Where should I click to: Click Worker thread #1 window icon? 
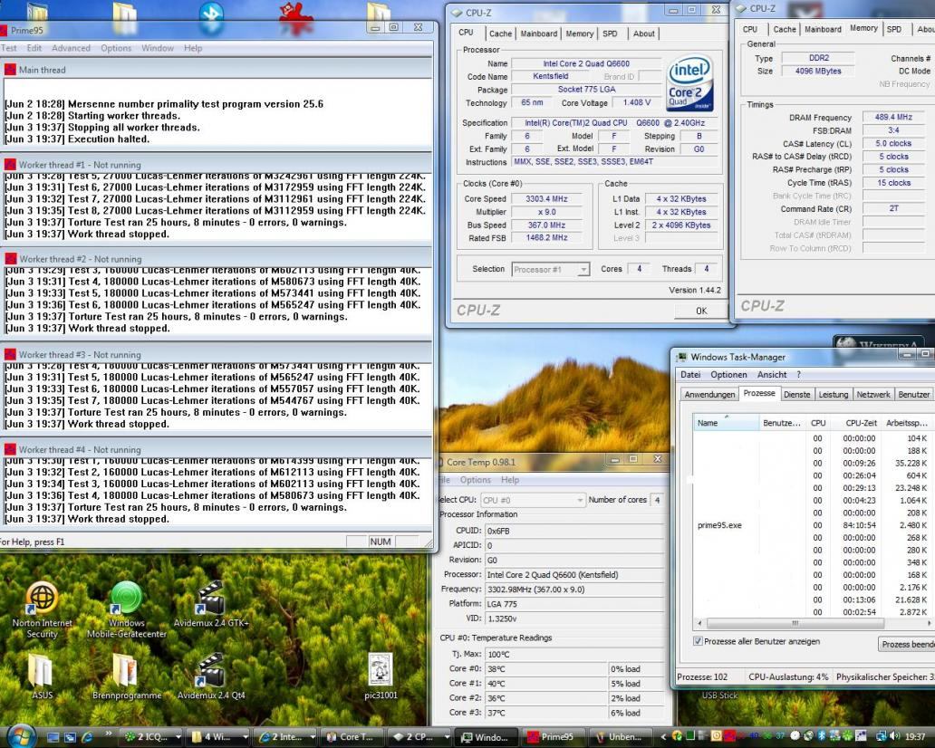click(10, 165)
